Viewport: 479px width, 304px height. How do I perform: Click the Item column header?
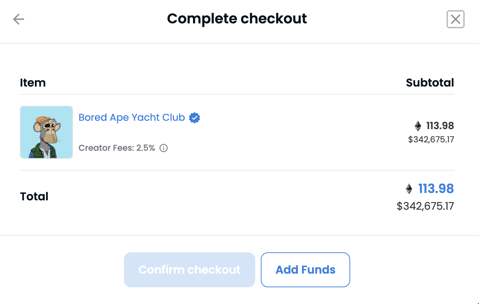tap(33, 83)
